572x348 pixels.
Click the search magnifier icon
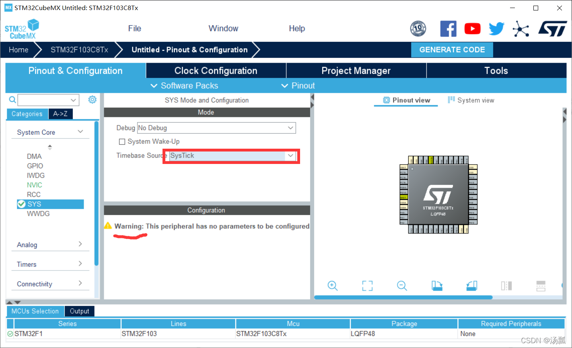click(x=12, y=100)
